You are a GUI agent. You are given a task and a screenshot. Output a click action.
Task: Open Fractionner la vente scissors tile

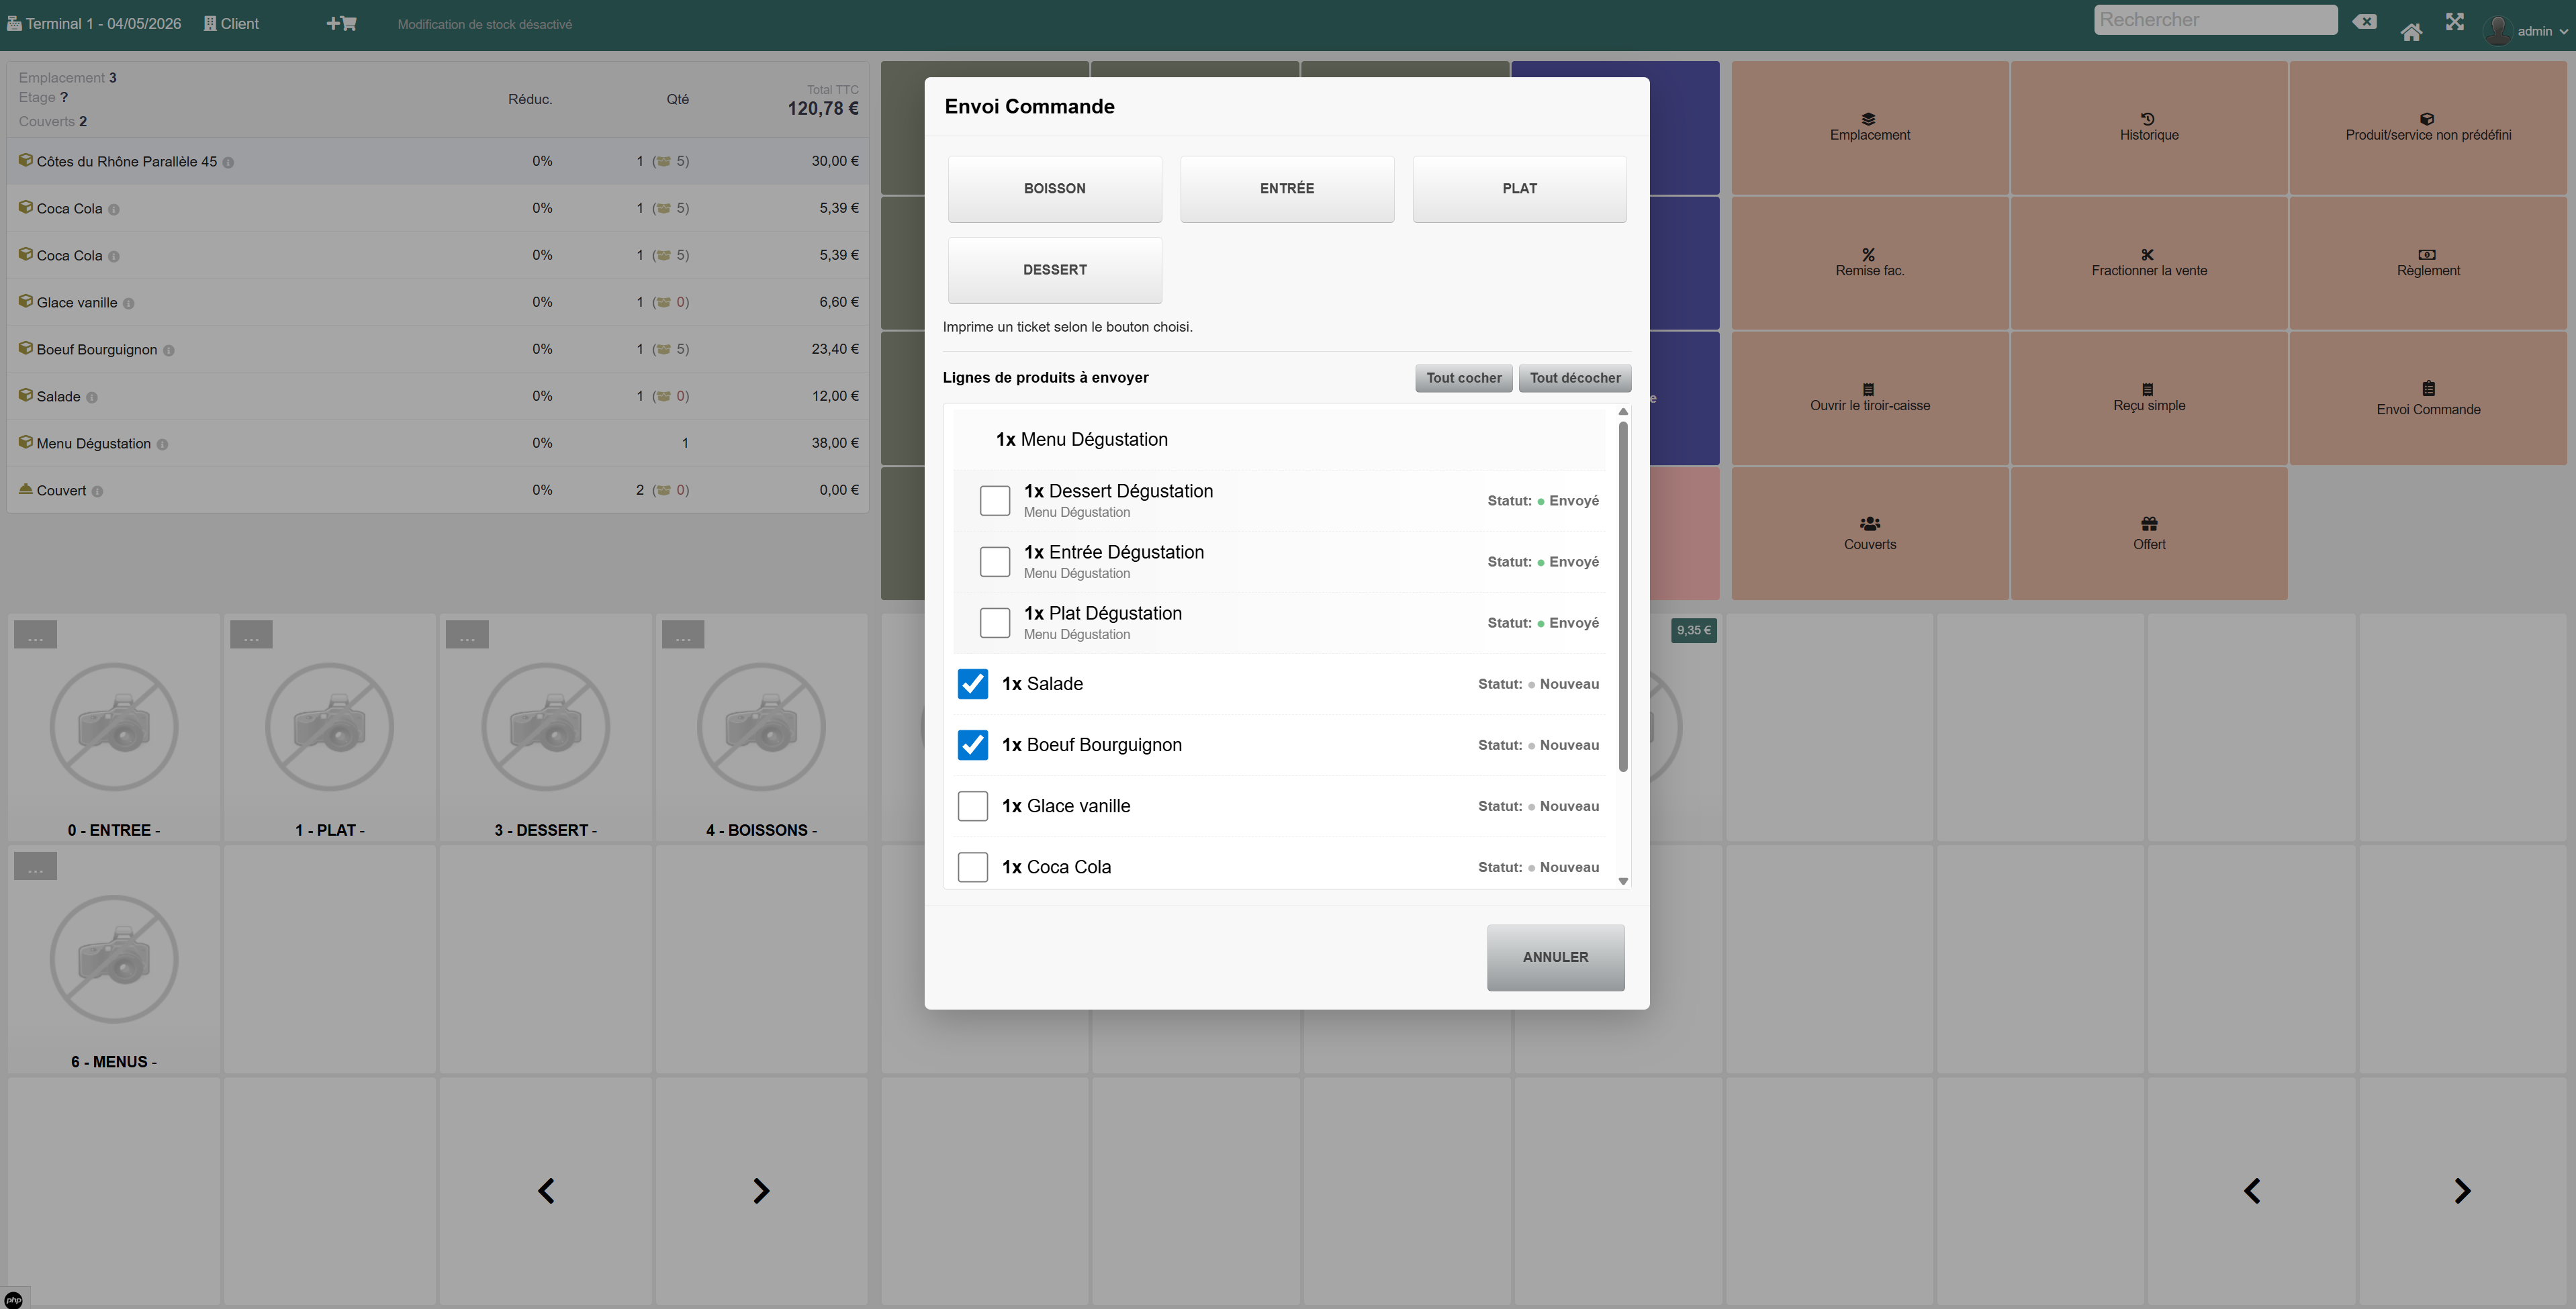[x=2148, y=263]
